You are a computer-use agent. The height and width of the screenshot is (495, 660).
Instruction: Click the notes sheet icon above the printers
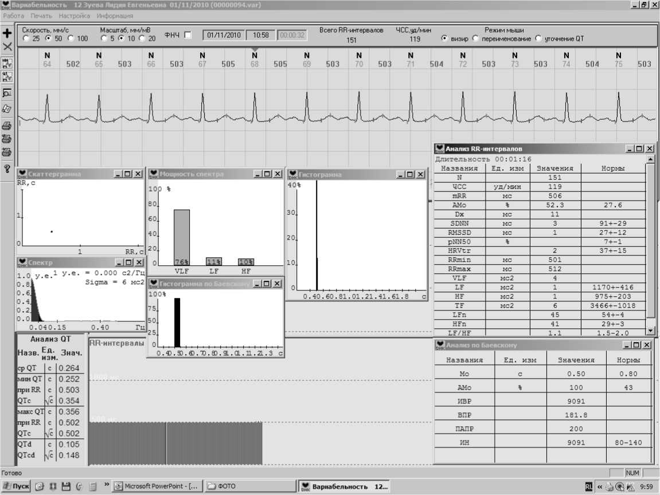[7, 109]
